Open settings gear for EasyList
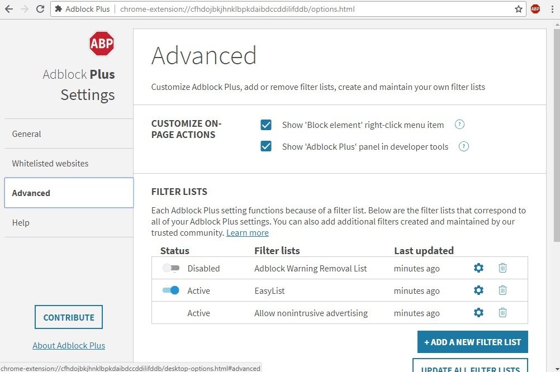This screenshot has width=560, height=372. (478, 290)
